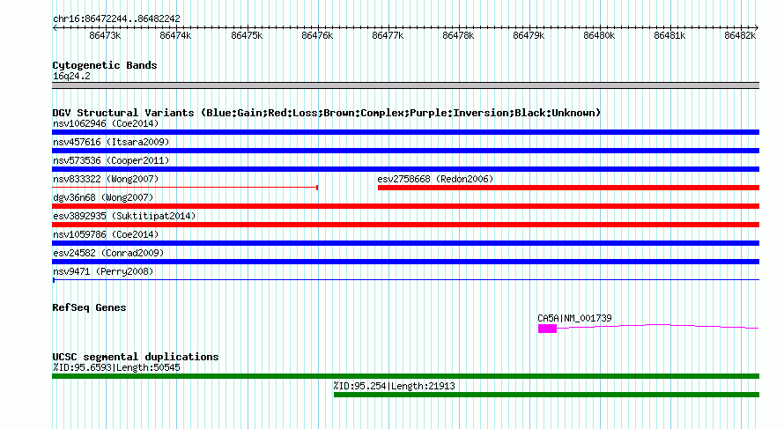Click the %ID:95.6593|Length:50545 label
Viewport: 784px width, 429px height.
(x=116, y=367)
